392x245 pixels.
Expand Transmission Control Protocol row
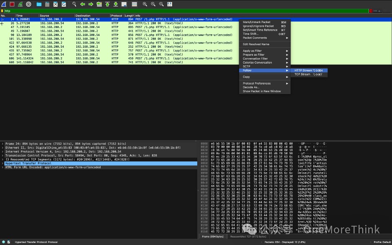[3, 156]
